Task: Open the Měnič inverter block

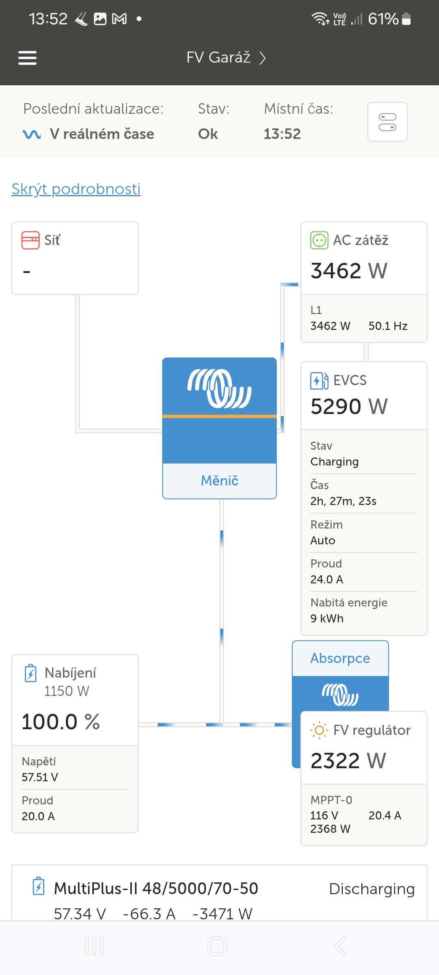Action: (219, 428)
